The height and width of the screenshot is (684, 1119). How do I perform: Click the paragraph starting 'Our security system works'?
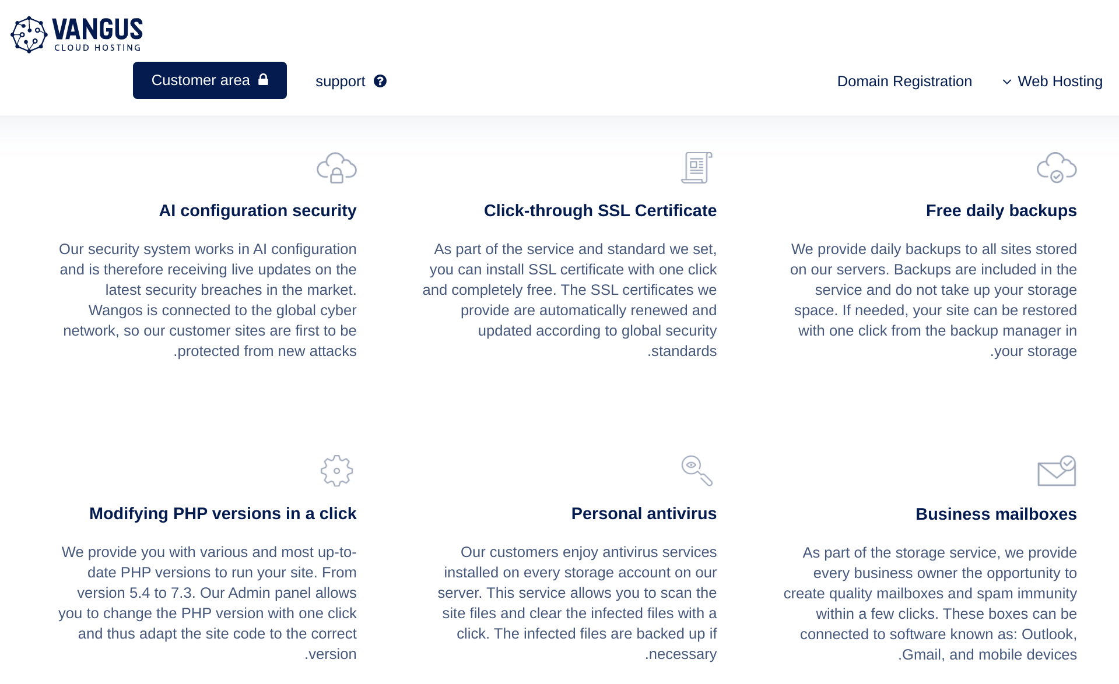pyautogui.click(x=208, y=300)
